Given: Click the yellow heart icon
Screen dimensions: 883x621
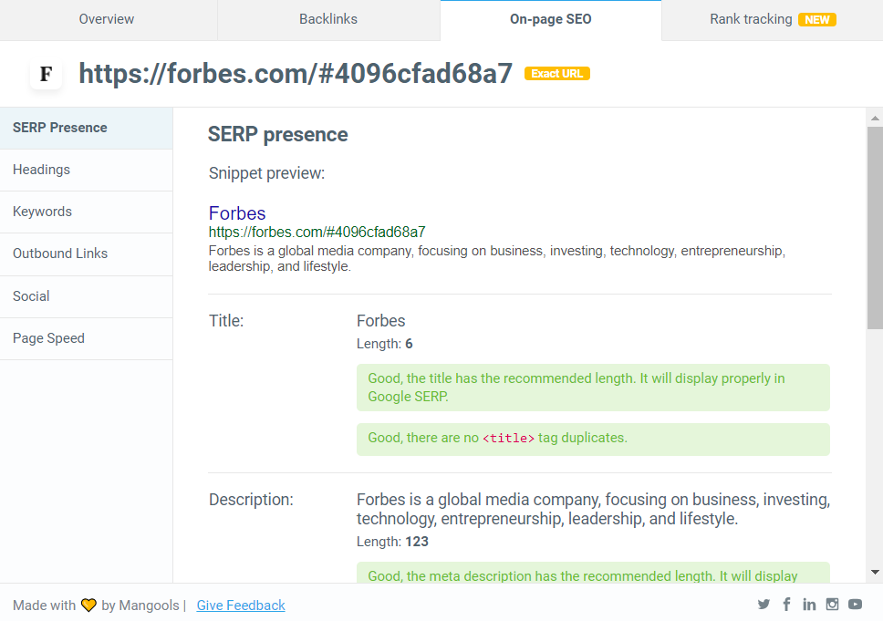Looking at the screenshot, I should [x=88, y=605].
